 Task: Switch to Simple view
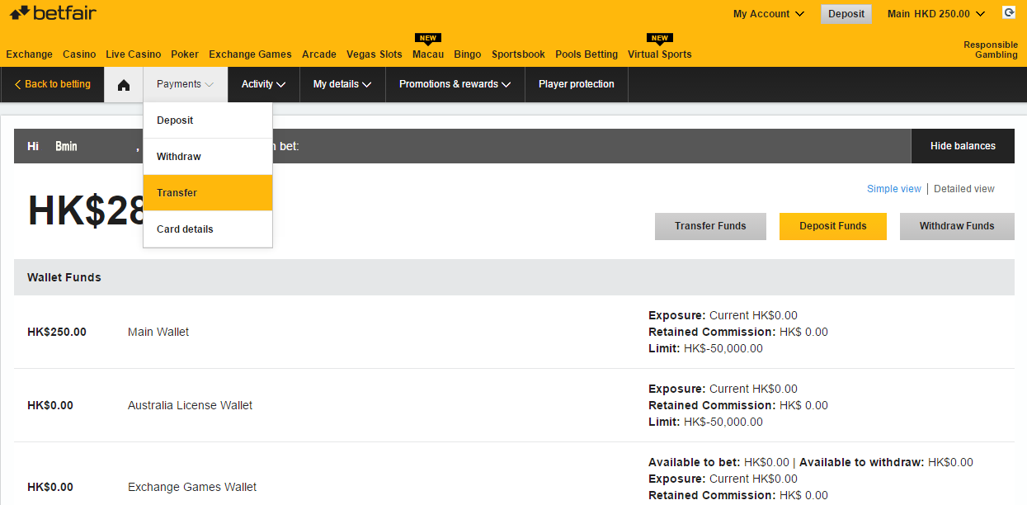click(894, 189)
